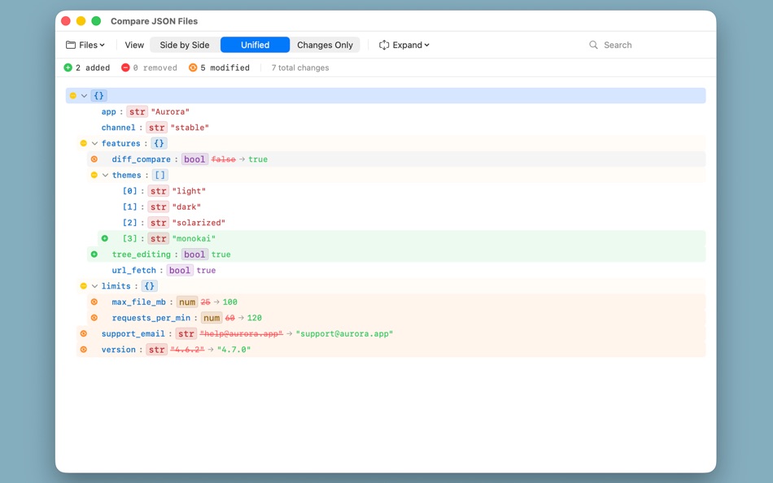Click the yellow marker beside themes
The height and width of the screenshot is (483, 773).
click(94, 175)
